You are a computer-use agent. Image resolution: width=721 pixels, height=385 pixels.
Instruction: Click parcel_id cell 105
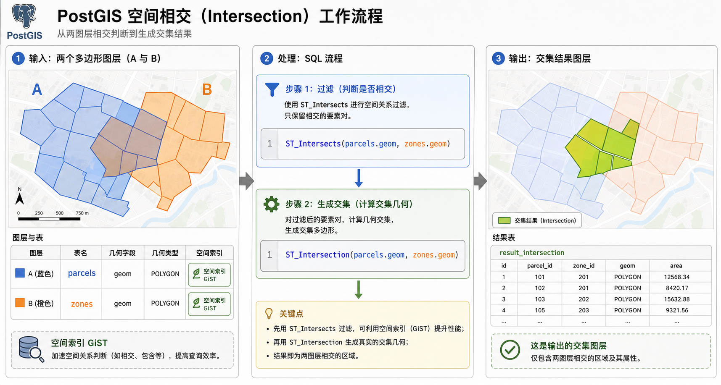pyautogui.click(x=540, y=310)
